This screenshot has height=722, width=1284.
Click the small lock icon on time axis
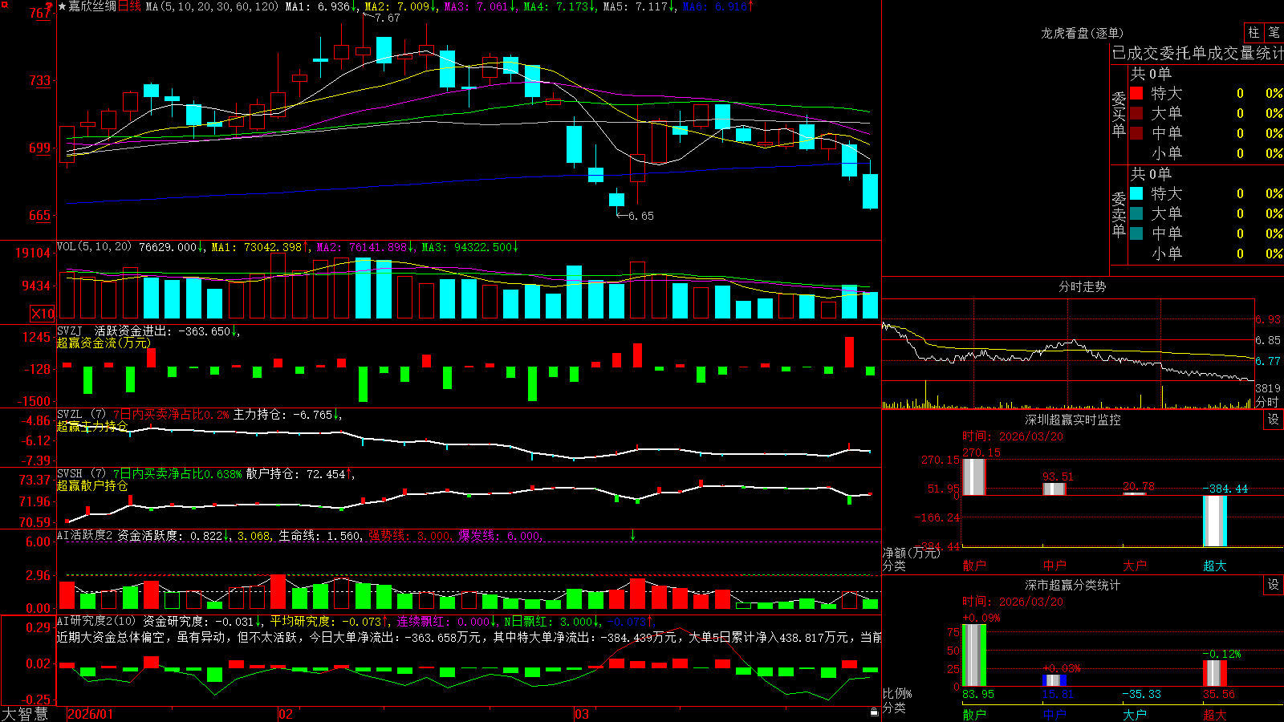(x=874, y=712)
